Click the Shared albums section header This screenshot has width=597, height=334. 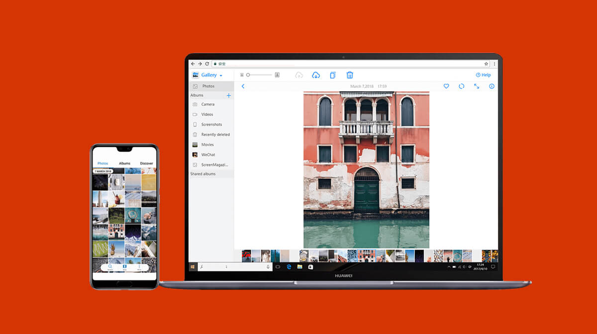point(211,174)
